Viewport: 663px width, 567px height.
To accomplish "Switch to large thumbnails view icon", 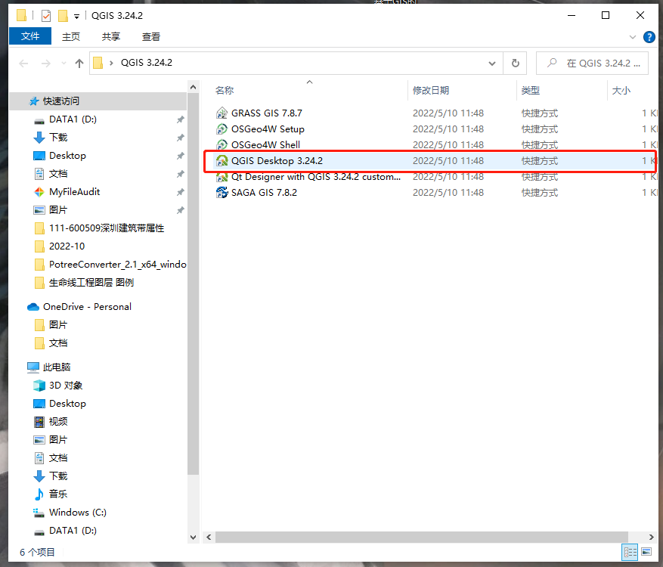I will (x=646, y=552).
